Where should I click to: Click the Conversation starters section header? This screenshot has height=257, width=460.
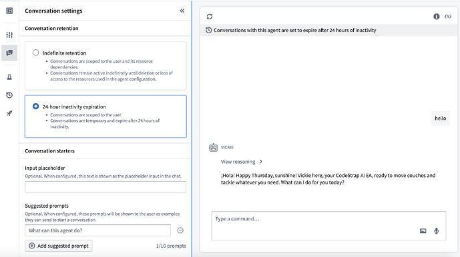[50, 151]
